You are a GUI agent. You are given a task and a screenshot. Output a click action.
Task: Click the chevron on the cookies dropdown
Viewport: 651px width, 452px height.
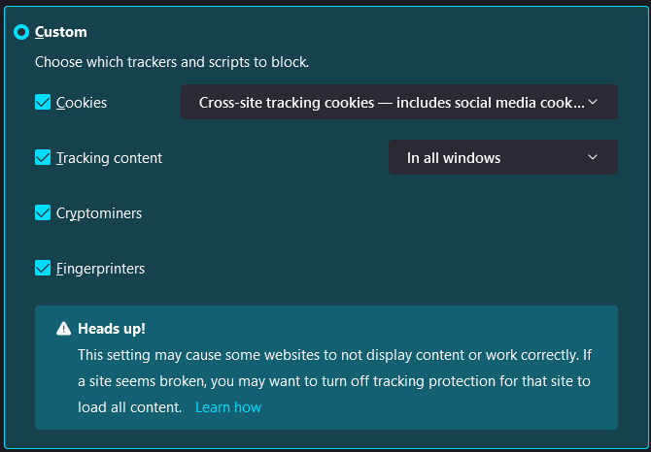594,102
